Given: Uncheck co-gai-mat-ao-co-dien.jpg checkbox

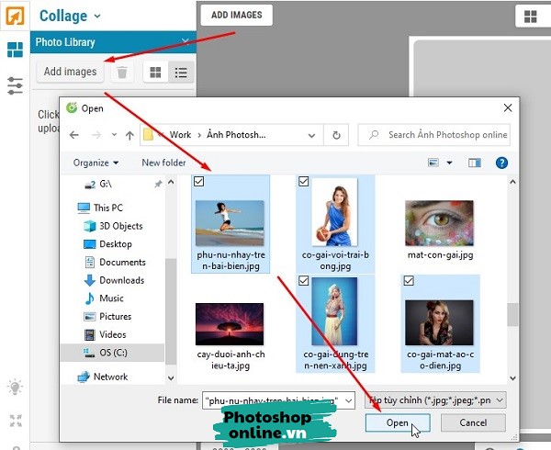Looking at the screenshot, I should pos(408,280).
